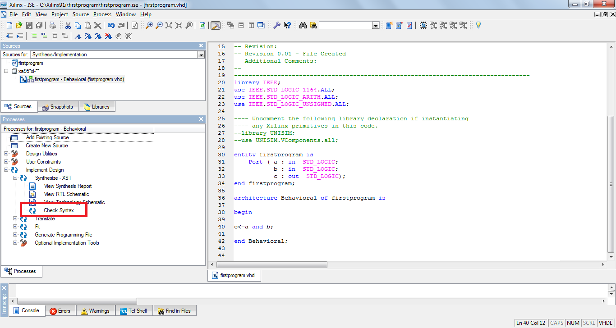Screen dimensions: 616x328
Task: Close the Processes panel
Action: point(201,119)
